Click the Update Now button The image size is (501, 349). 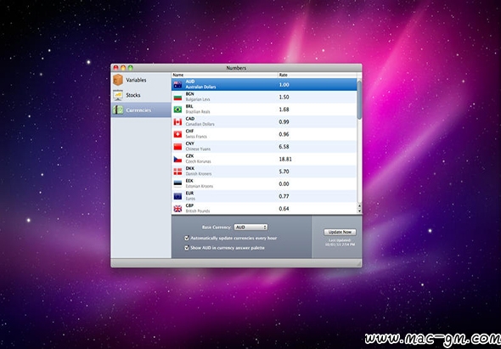point(340,232)
